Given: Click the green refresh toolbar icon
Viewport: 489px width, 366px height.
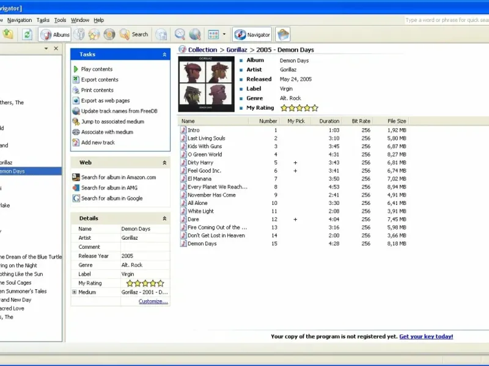Looking at the screenshot, I should click(27, 34).
